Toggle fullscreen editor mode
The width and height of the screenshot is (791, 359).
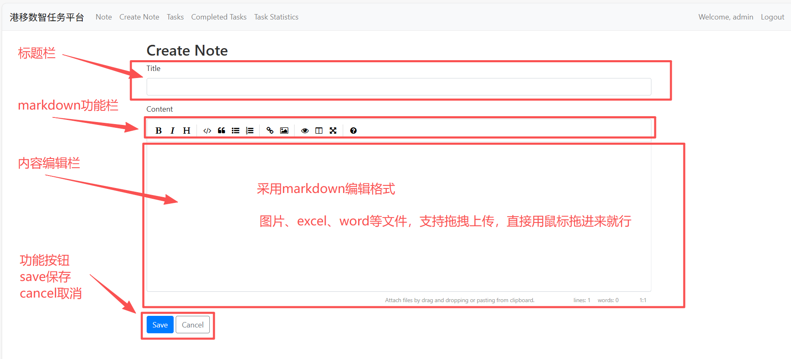[333, 131]
